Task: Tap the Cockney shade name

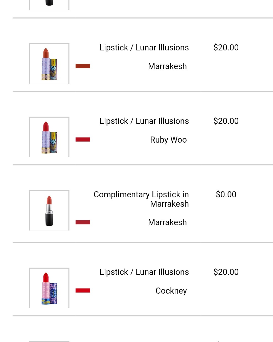Action: pos(171,291)
